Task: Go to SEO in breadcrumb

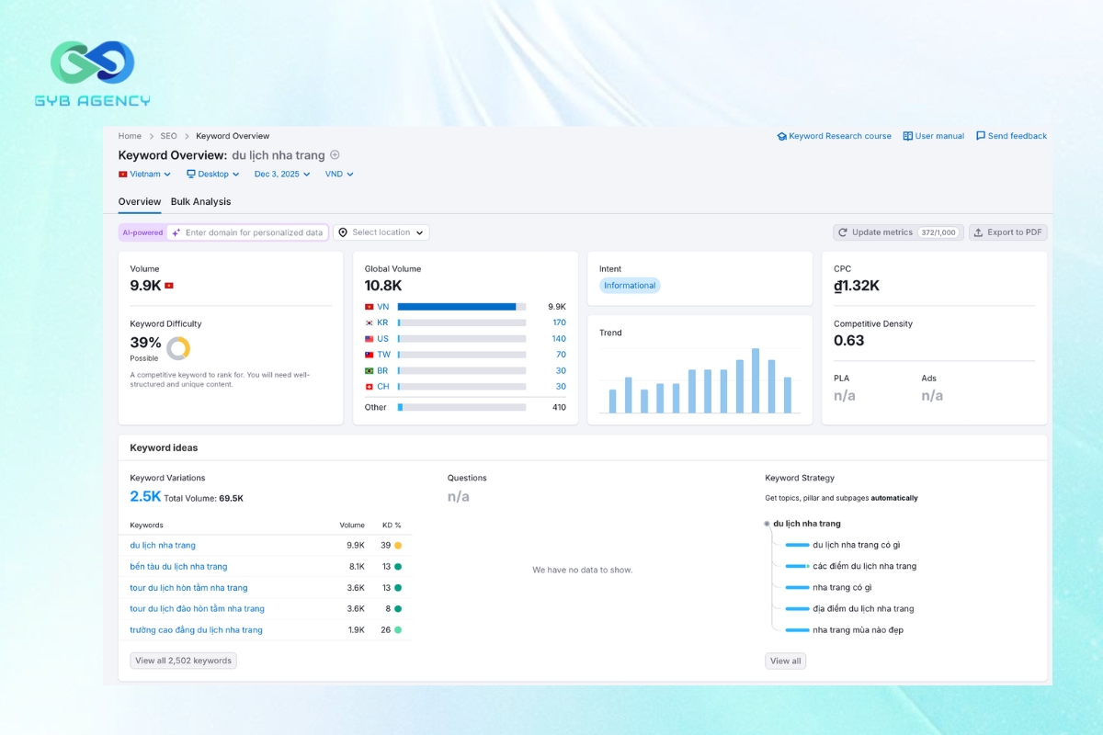Action: coord(169,136)
